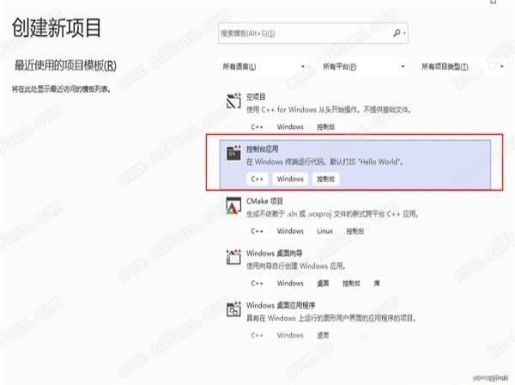
Task: Click the console app (控制台应用) icon
Action: coord(233,153)
